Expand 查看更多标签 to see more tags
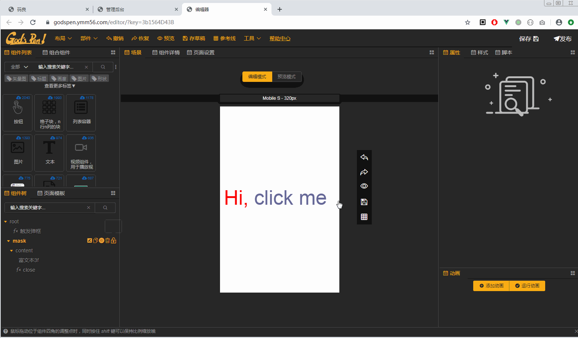578x338 pixels. click(x=60, y=86)
